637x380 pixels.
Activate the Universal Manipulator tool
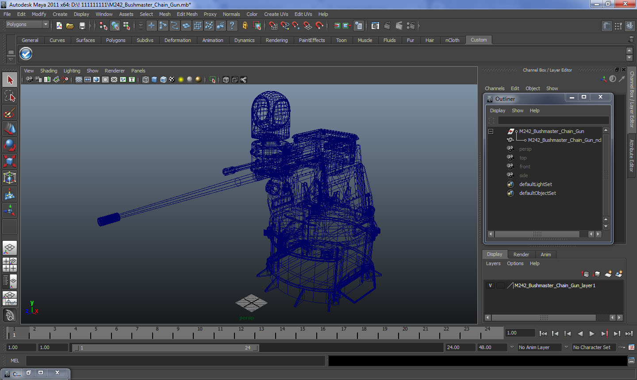tap(10, 178)
